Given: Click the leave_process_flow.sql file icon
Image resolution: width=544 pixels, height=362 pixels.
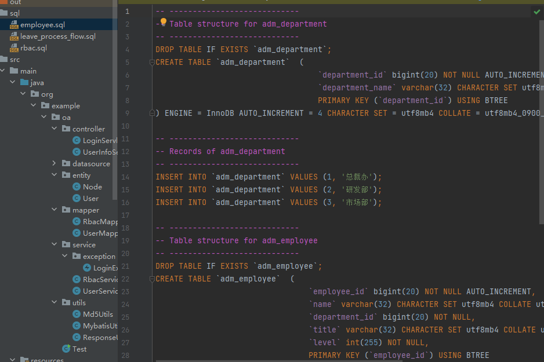Looking at the screenshot, I should point(14,36).
